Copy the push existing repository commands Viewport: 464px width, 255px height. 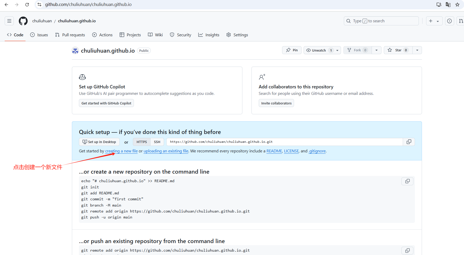(407, 251)
